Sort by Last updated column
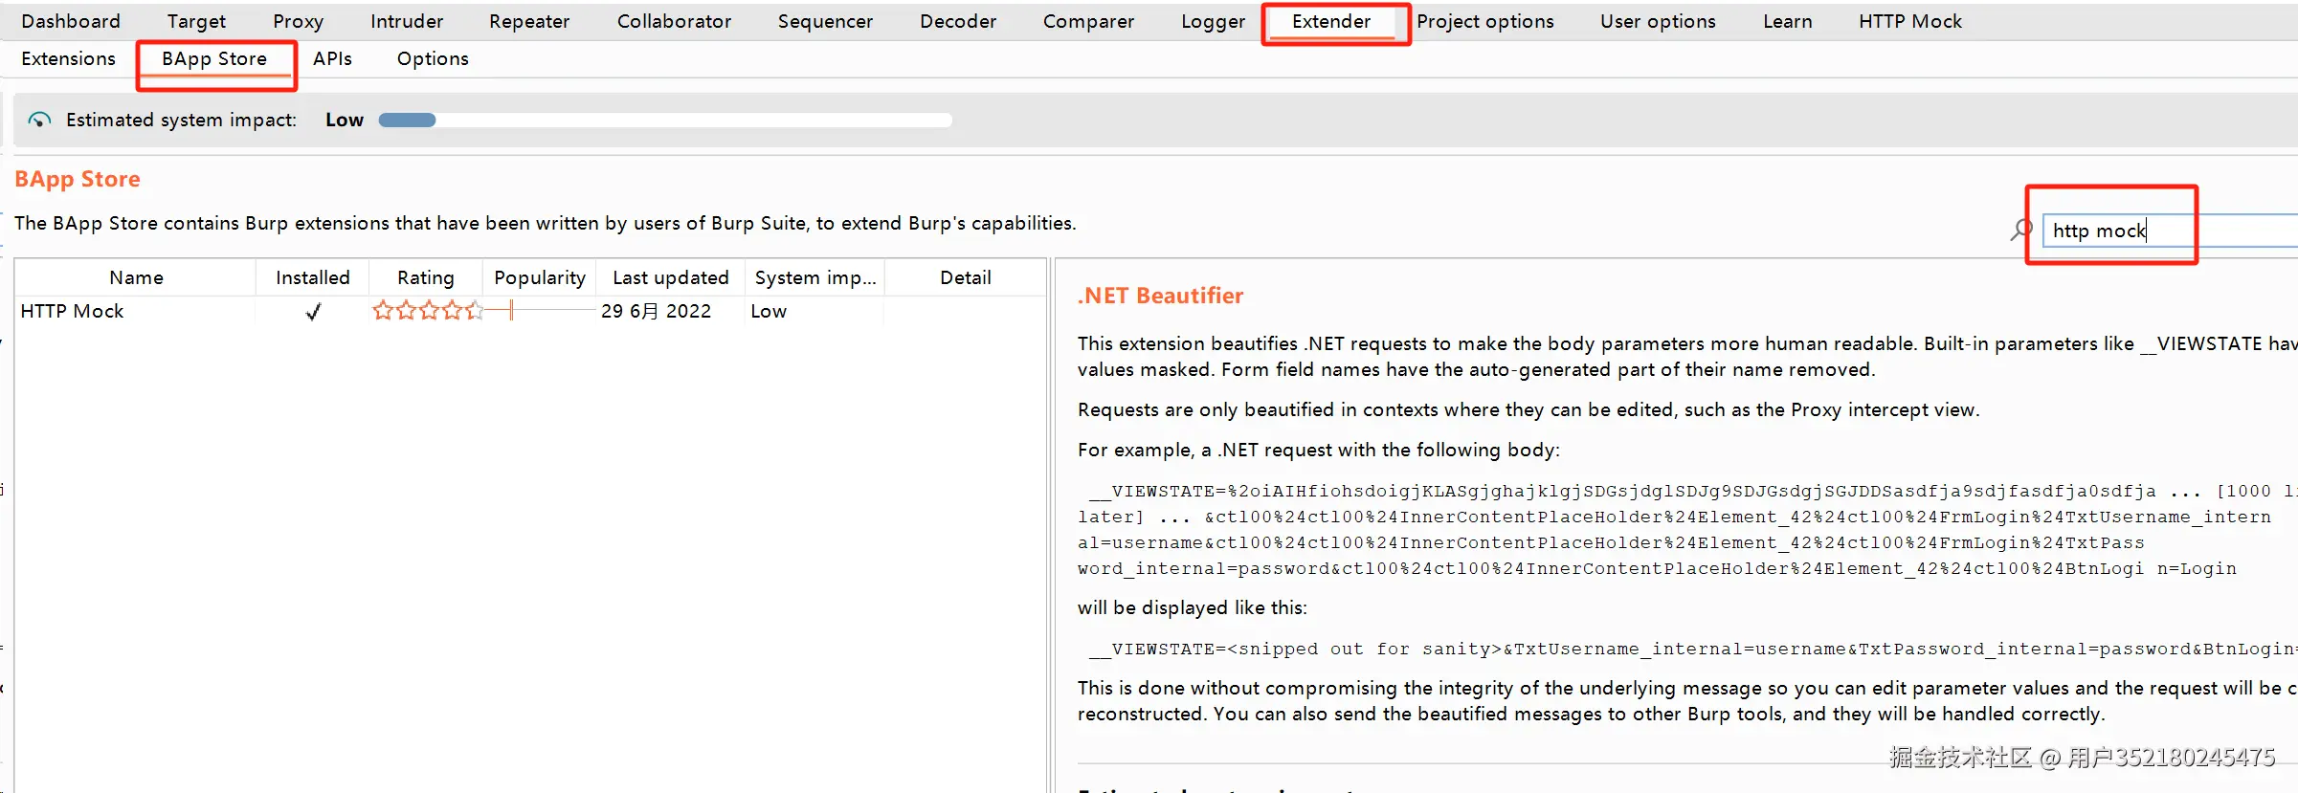This screenshot has height=793, width=2298. click(670, 277)
